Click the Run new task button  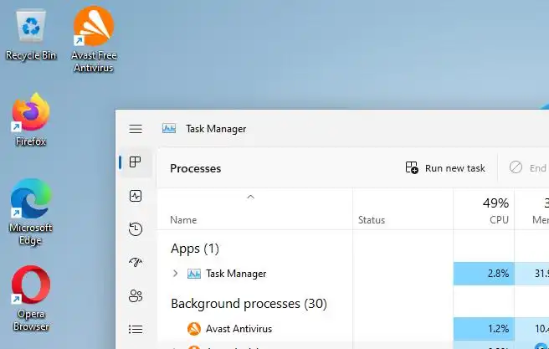pos(445,168)
